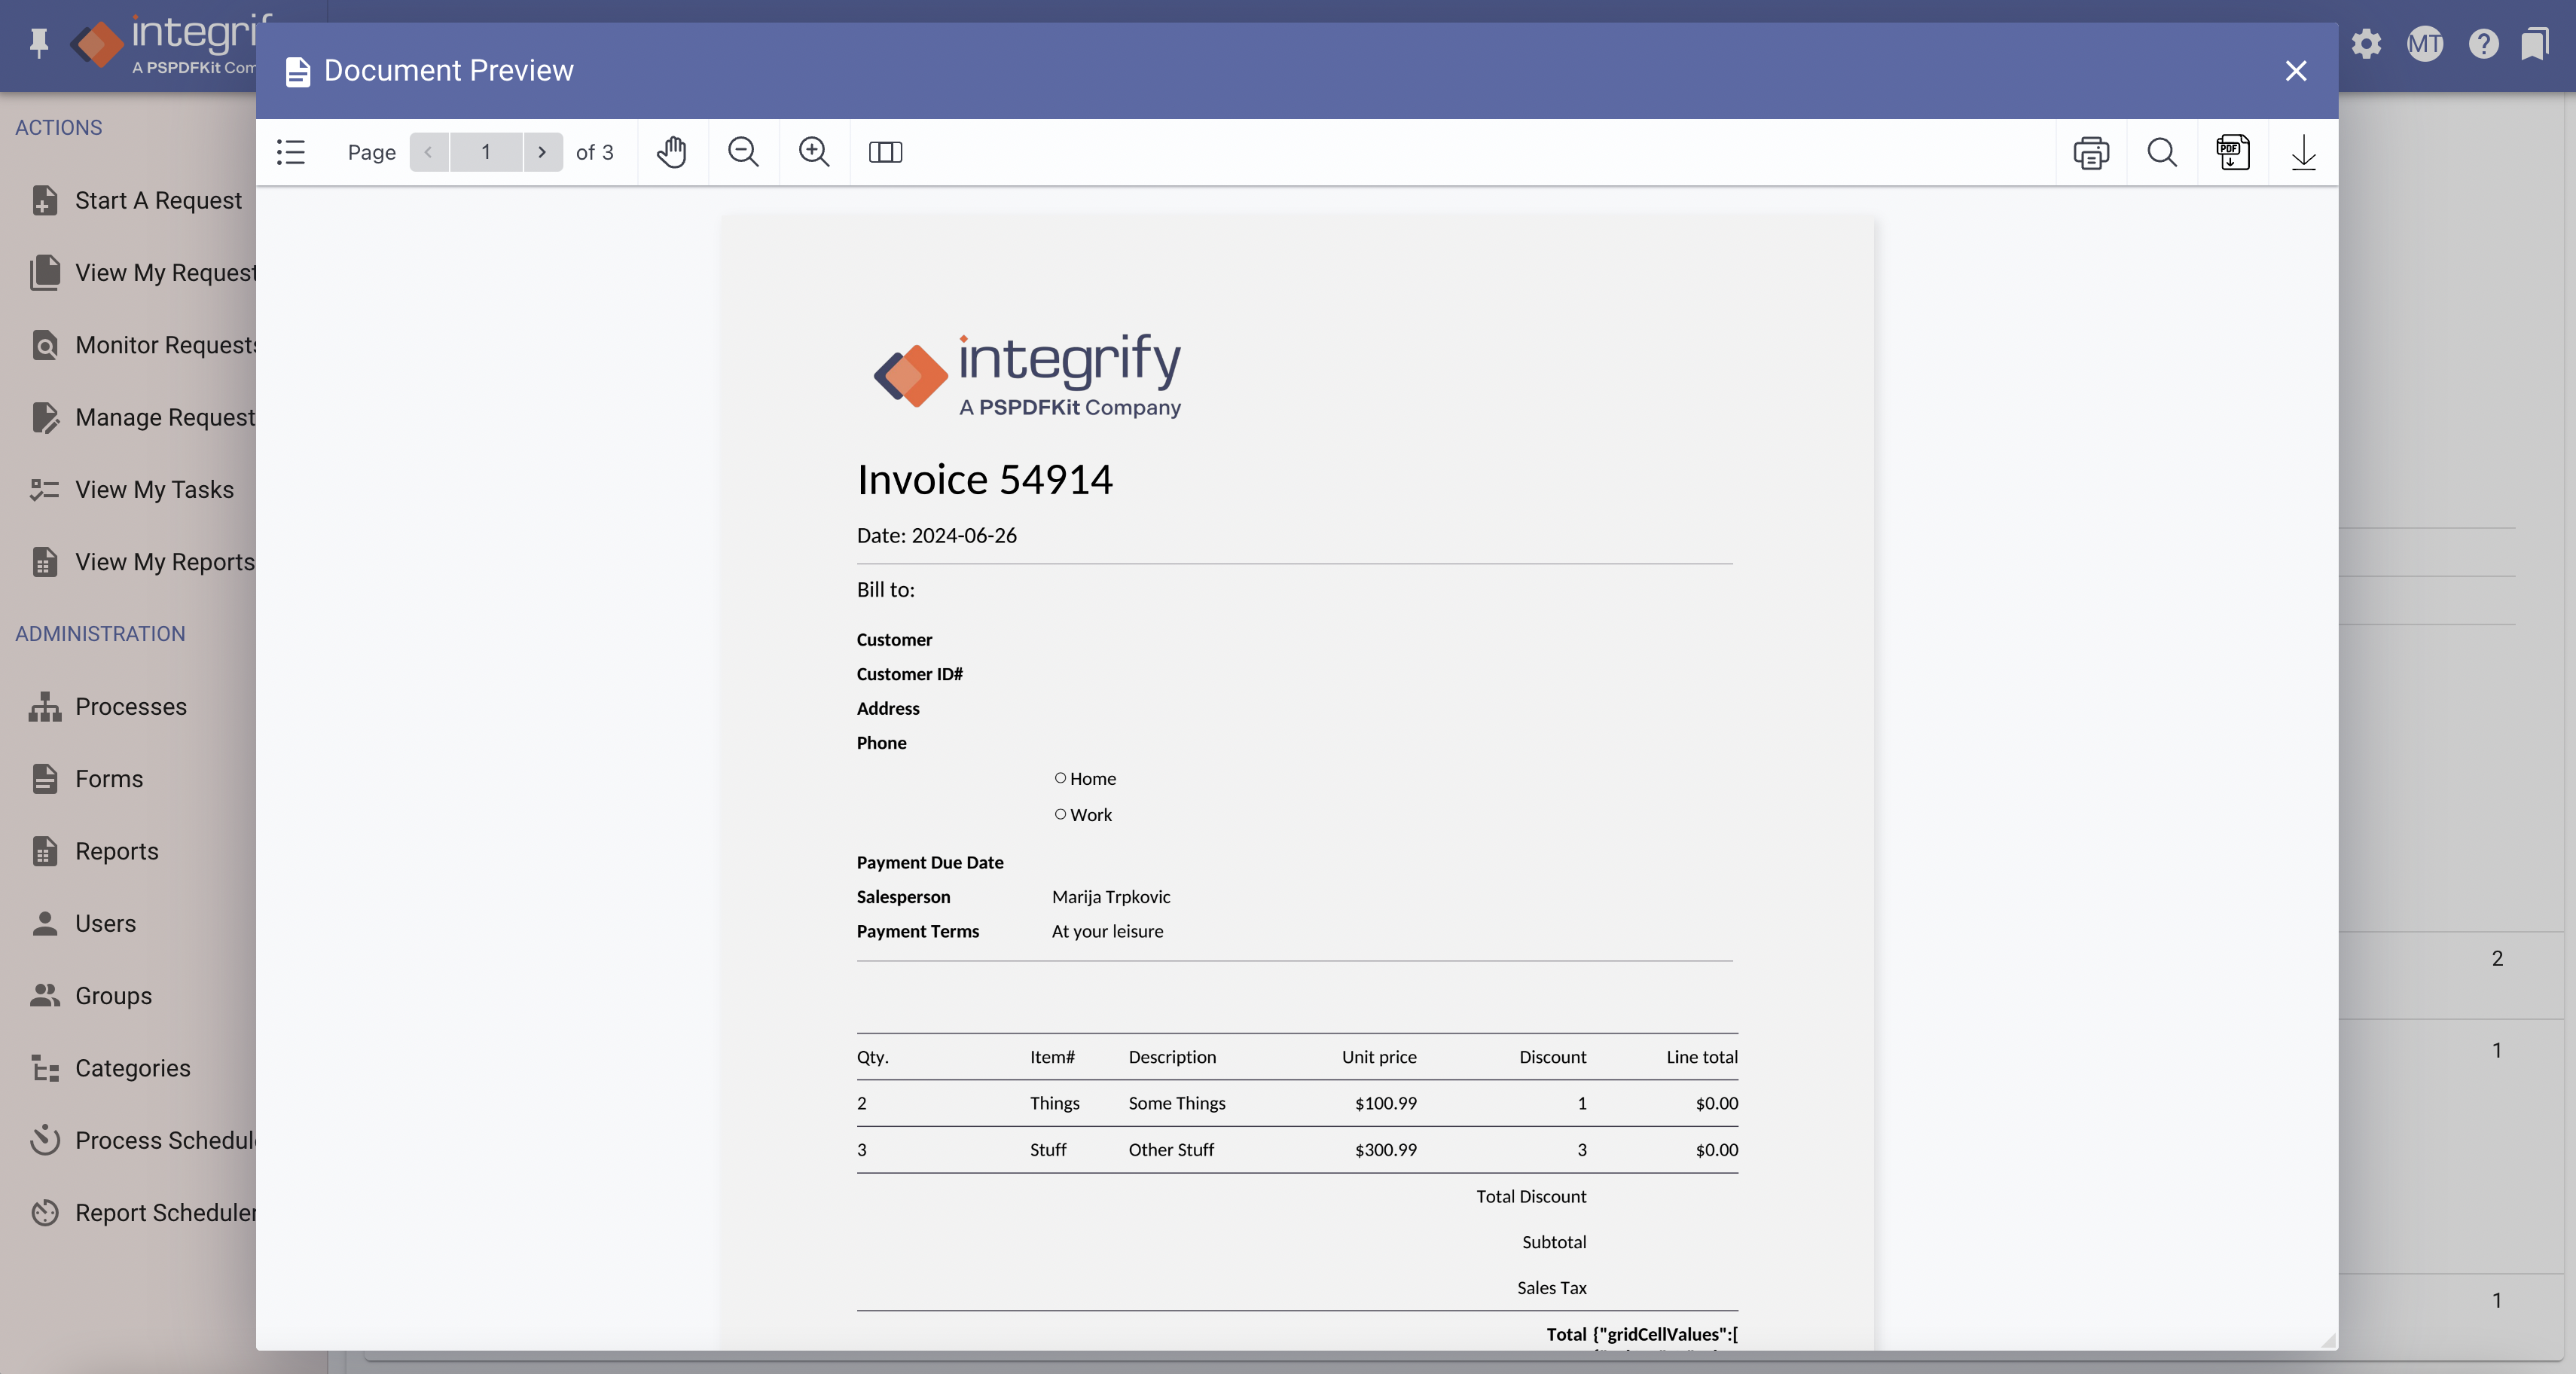This screenshot has width=2576, height=1374.
Task: Click the page number input field
Action: tap(486, 152)
